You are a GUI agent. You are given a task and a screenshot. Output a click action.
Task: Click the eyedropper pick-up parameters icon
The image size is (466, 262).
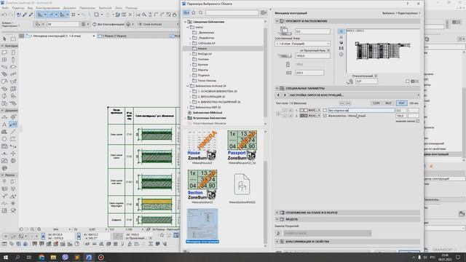click(25, 15)
